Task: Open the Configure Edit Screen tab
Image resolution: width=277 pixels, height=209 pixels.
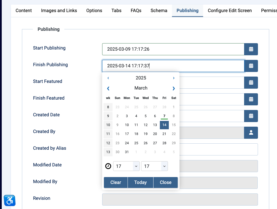Action: tap(230, 11)
